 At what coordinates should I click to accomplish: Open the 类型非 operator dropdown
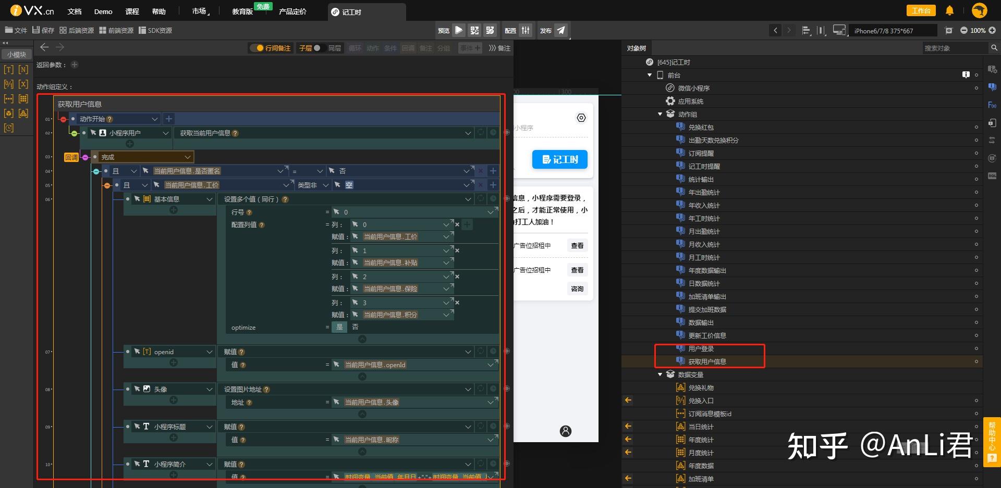tap(325, 185)
